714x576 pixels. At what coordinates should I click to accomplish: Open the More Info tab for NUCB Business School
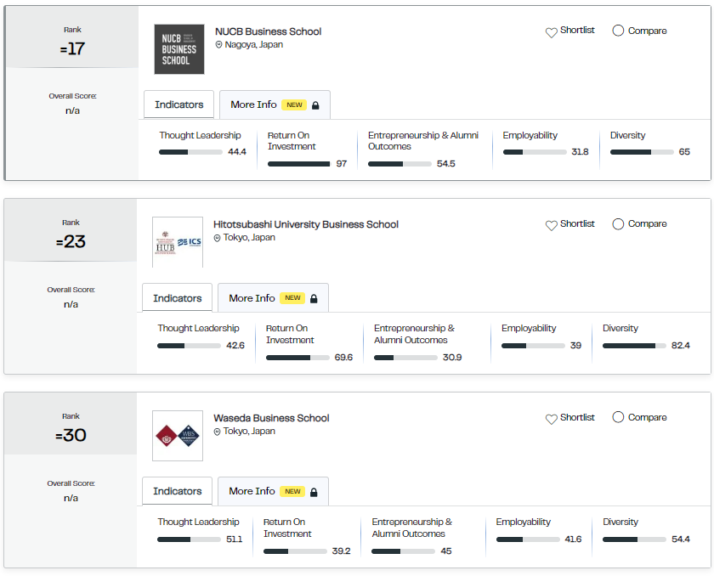click(x=275, y=104)
